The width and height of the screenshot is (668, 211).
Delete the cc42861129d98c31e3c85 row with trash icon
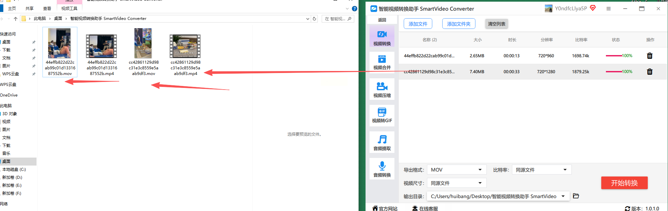(650, 72)
